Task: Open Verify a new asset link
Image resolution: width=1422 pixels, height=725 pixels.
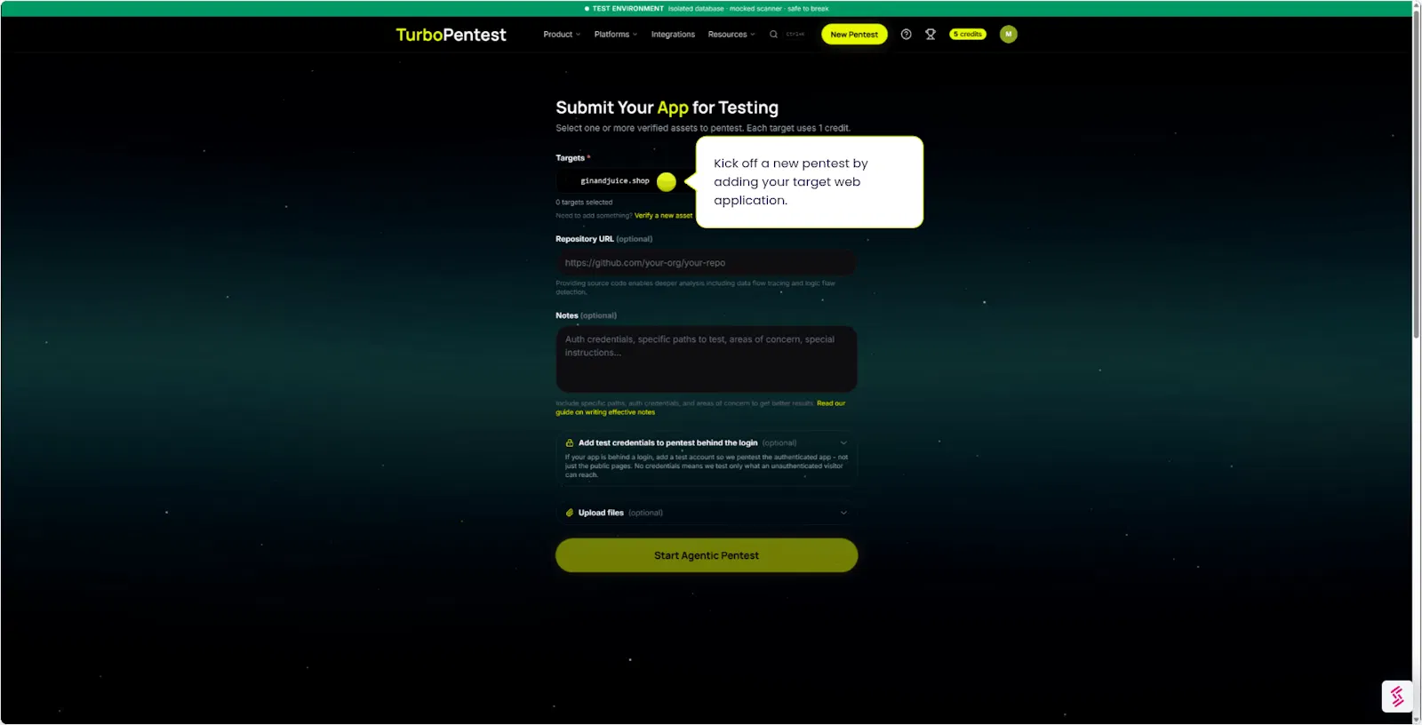Action: 663,216
